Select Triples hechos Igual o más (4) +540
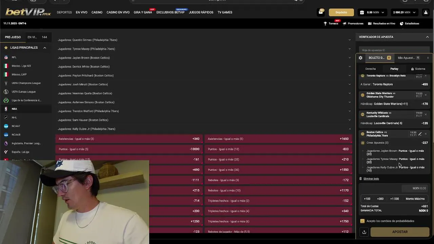 [278, 211]
